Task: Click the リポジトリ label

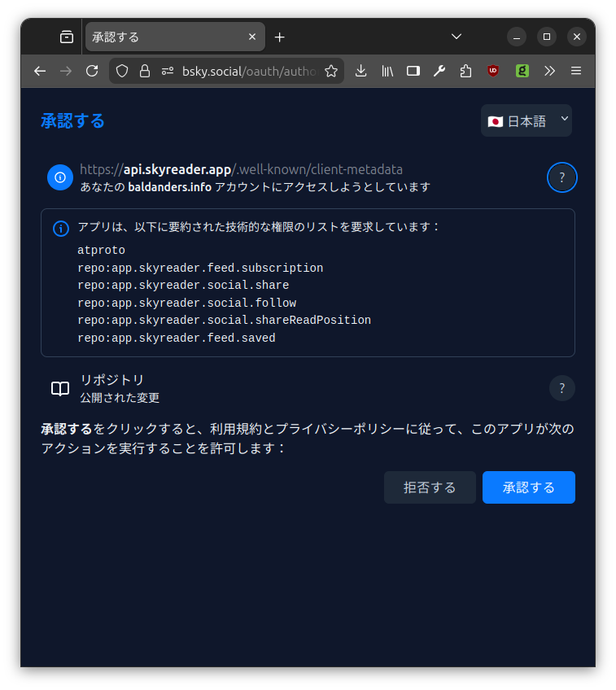Action: click(111, 380)
